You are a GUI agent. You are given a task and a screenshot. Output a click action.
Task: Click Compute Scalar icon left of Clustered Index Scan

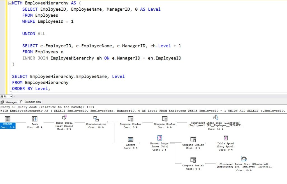point(193,160)
